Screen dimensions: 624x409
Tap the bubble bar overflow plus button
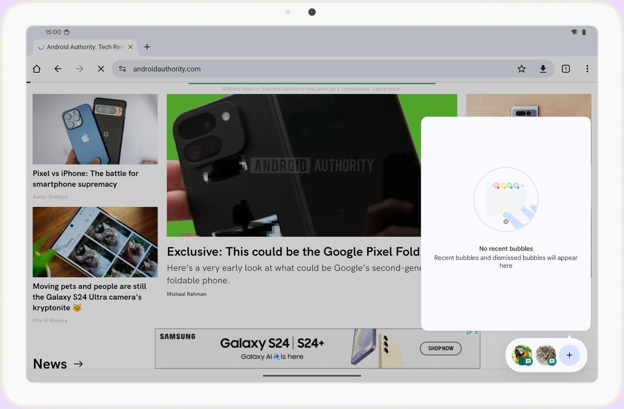[x=569, y=355]
